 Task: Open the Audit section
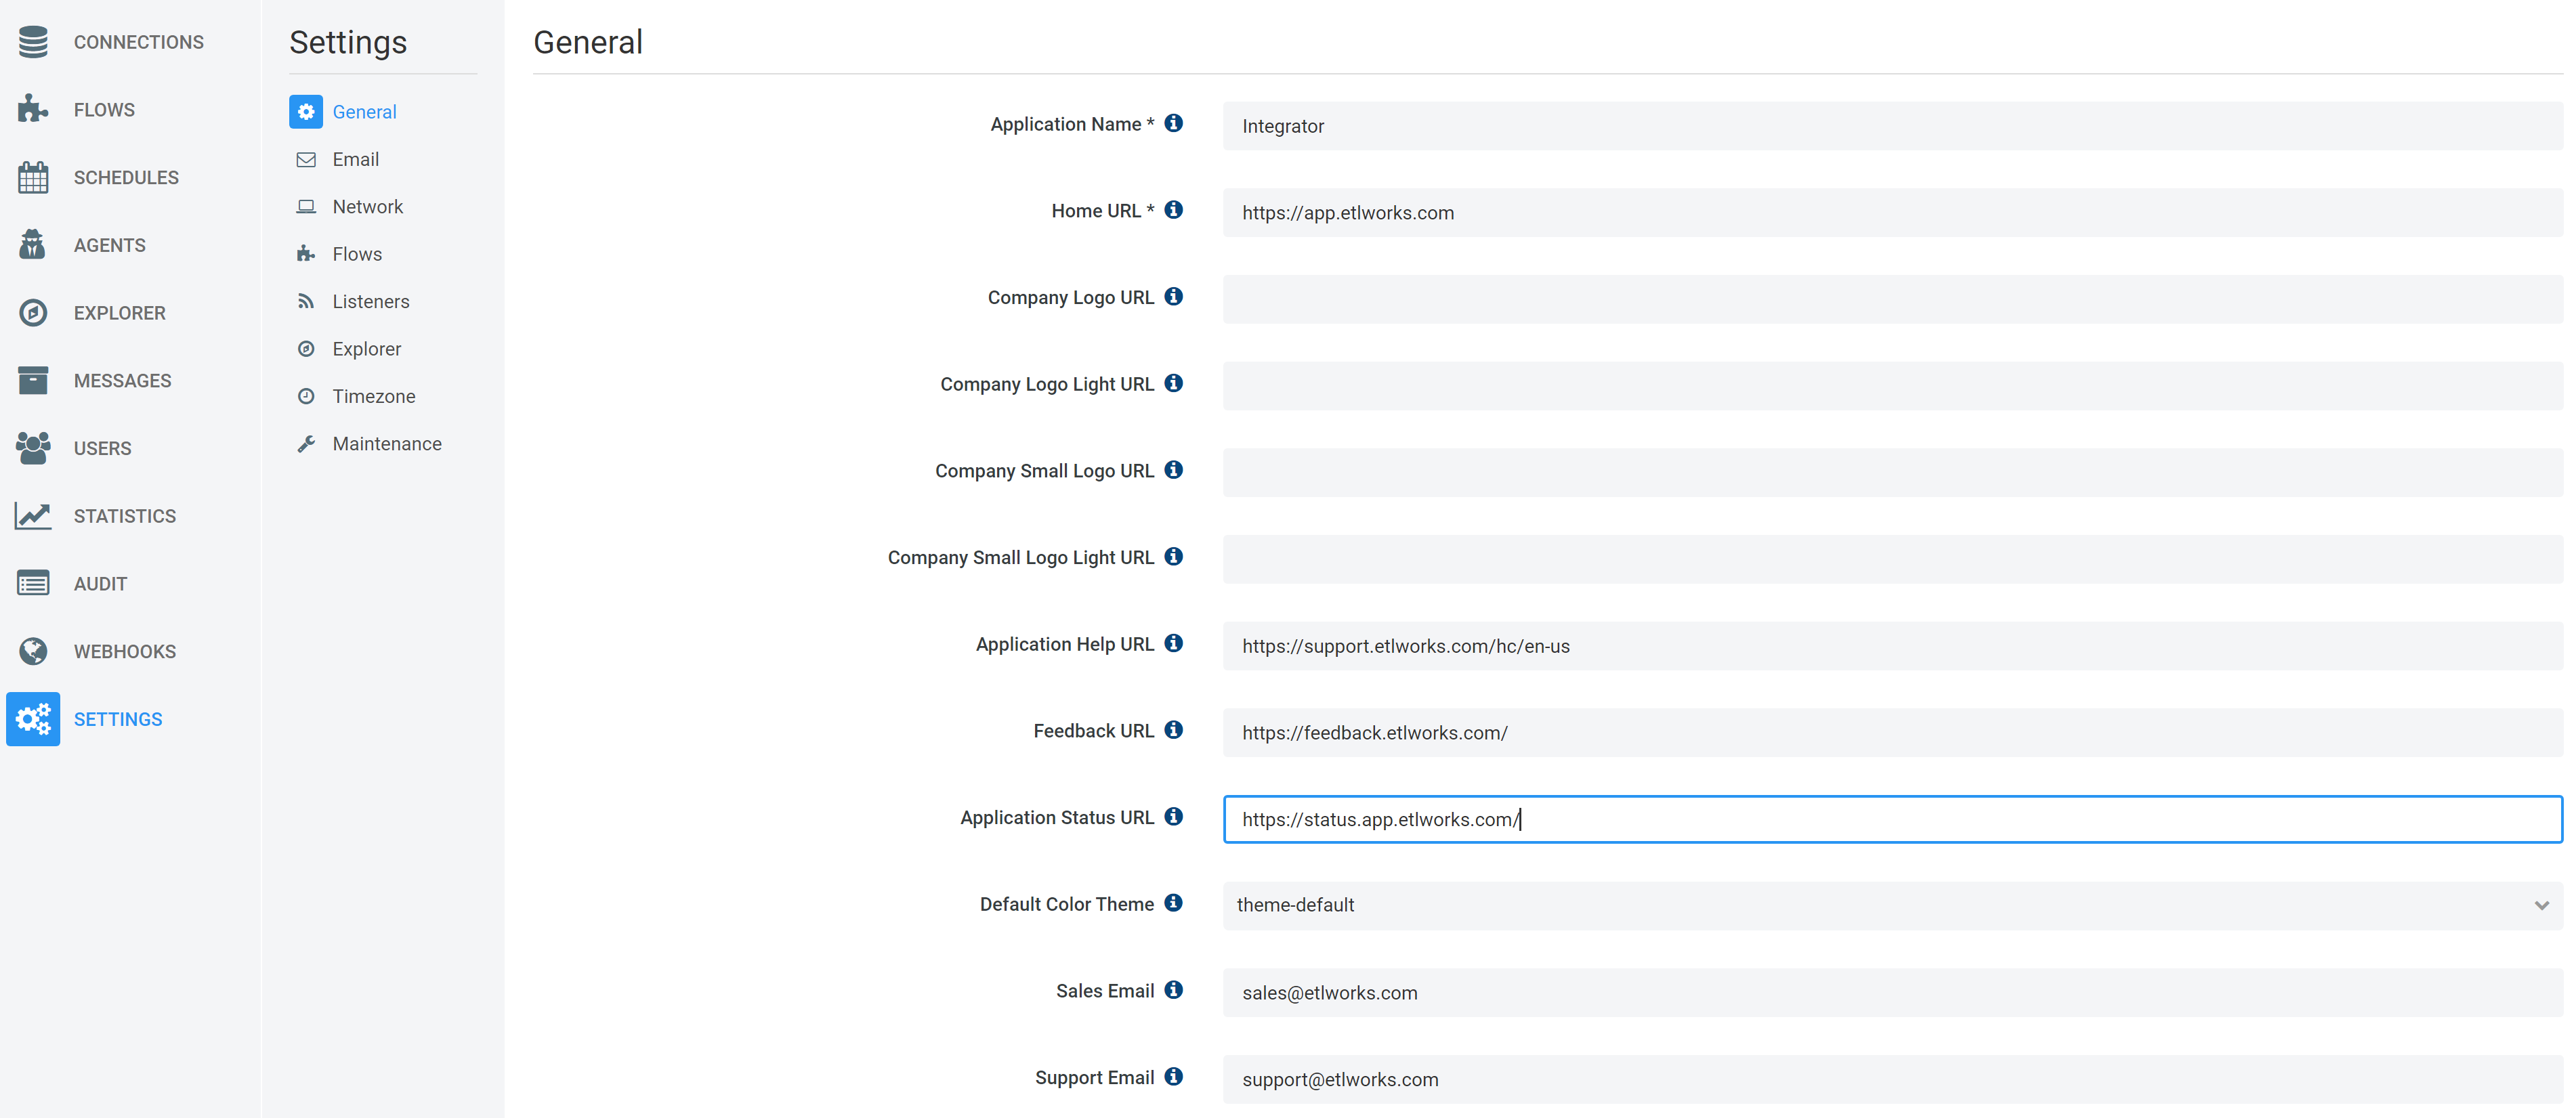100,584
